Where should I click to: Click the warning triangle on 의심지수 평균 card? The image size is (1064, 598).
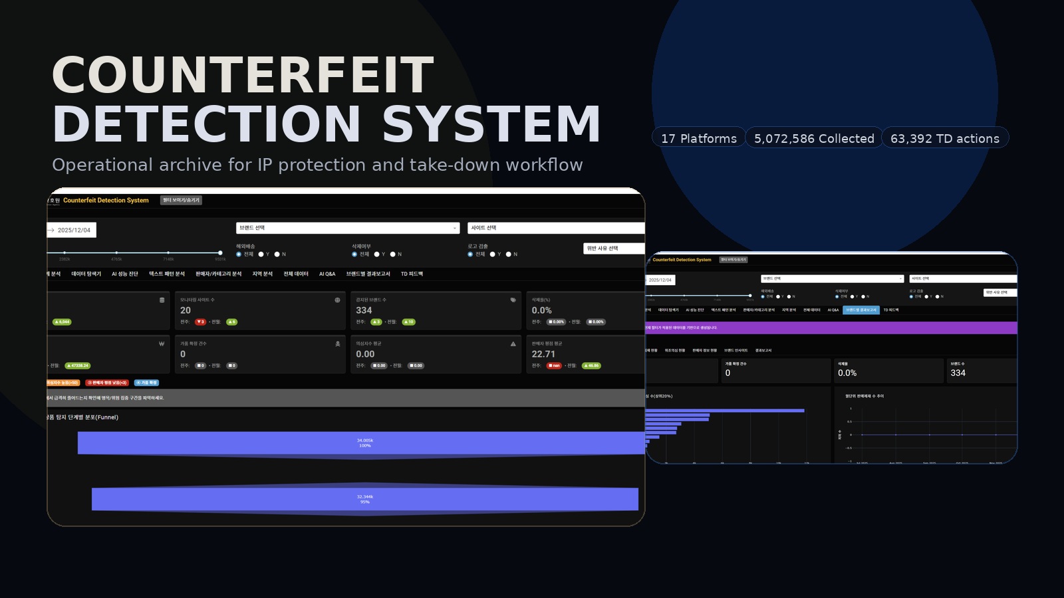pyautogui.click(x=513, y=343)
